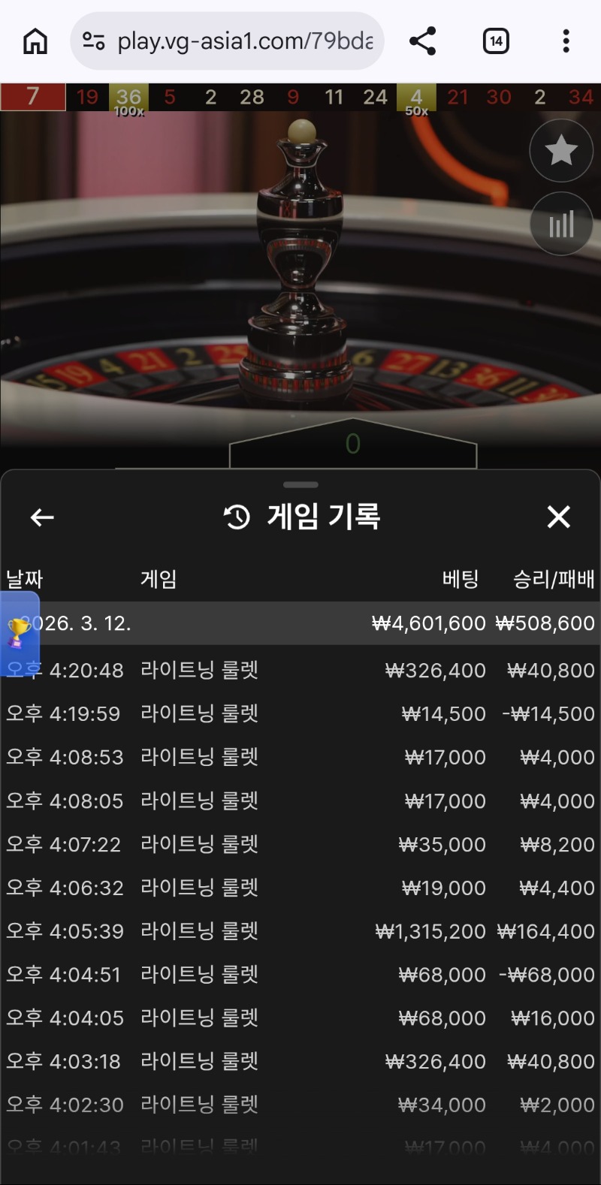Tap the browser home icon

pyautogui.click(x=35, y=41)
